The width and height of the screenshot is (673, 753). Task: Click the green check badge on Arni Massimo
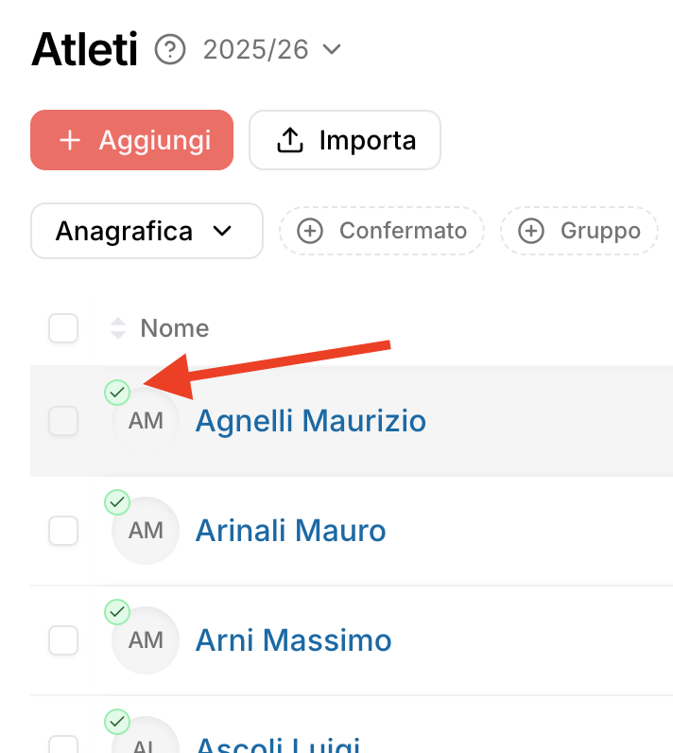tap(117, 613)
